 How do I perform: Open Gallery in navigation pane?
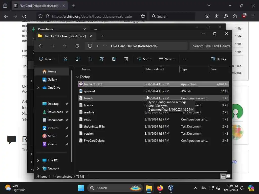52,80
